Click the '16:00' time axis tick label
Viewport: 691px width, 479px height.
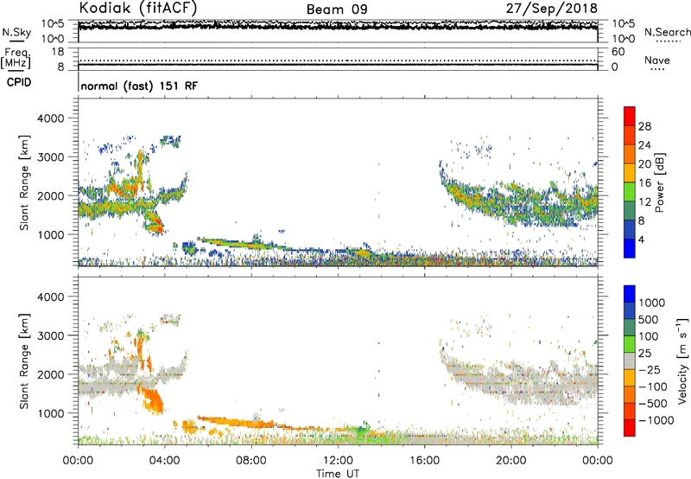point(424,461)
